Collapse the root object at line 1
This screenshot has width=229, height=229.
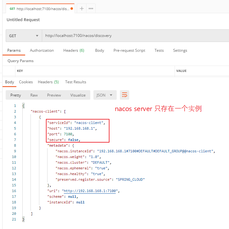tap(23, 106)
